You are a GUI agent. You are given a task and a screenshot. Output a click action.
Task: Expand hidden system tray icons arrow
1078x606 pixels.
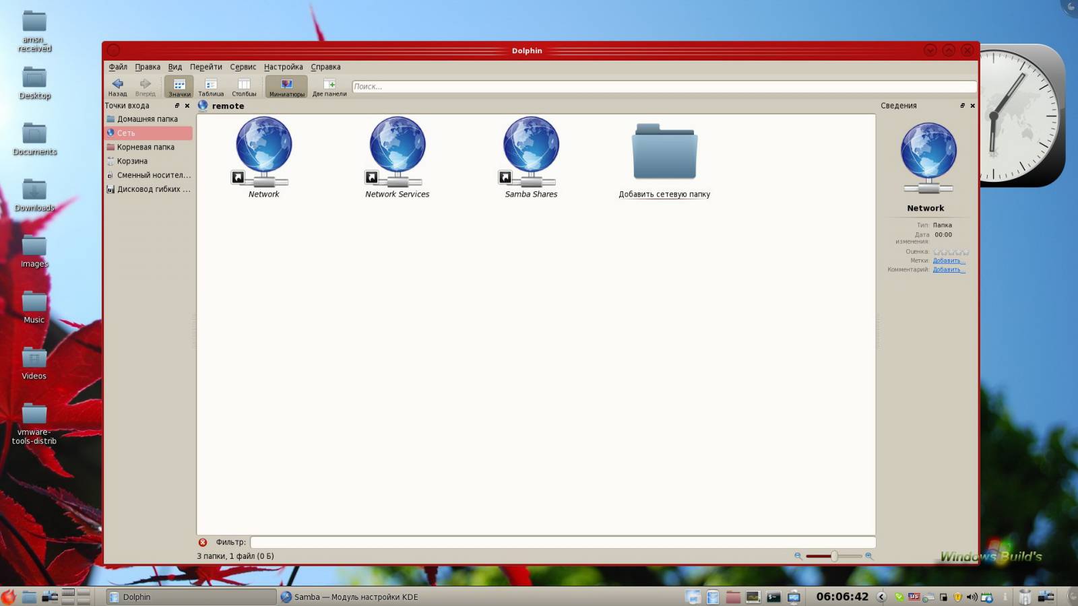881,597
